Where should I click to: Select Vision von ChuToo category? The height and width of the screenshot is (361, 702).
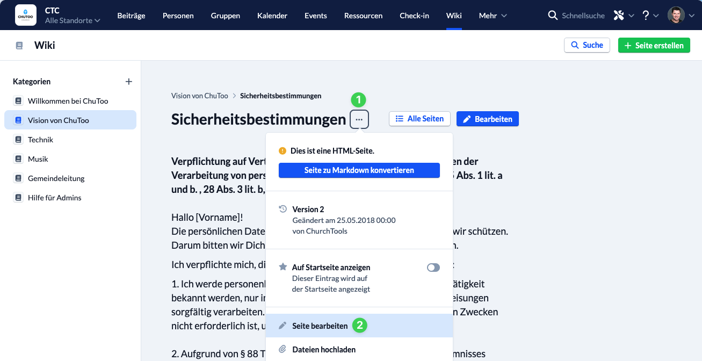point(70,120)
